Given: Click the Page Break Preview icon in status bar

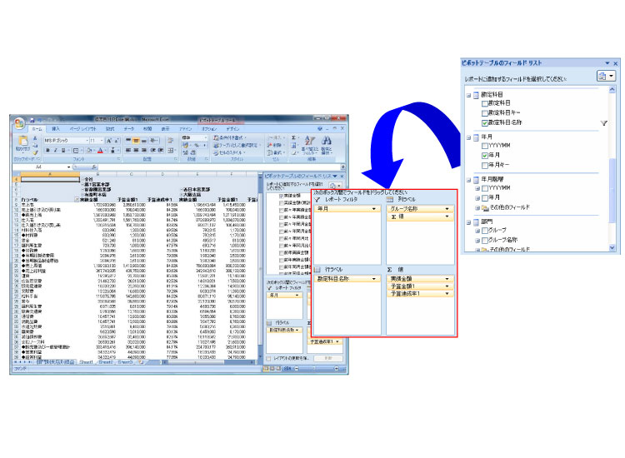Looking at the screenshot, I should click(x=279, y=369).
